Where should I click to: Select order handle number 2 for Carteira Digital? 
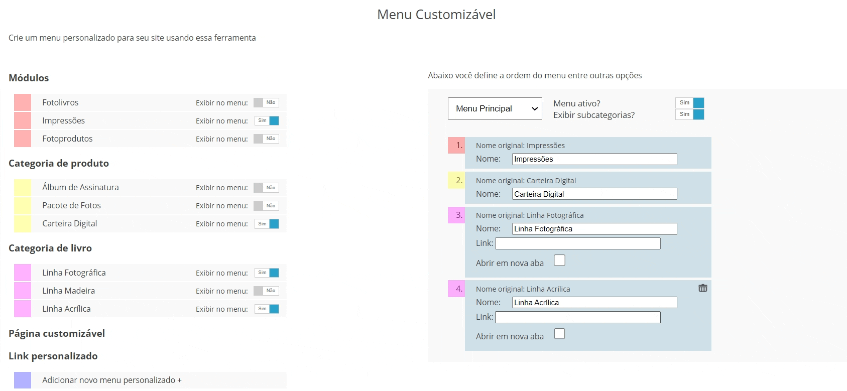click(456, 180)
